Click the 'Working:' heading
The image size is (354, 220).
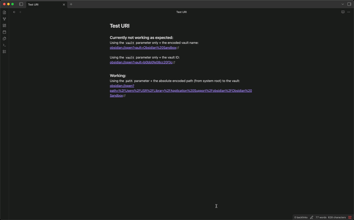coord(118,76)
